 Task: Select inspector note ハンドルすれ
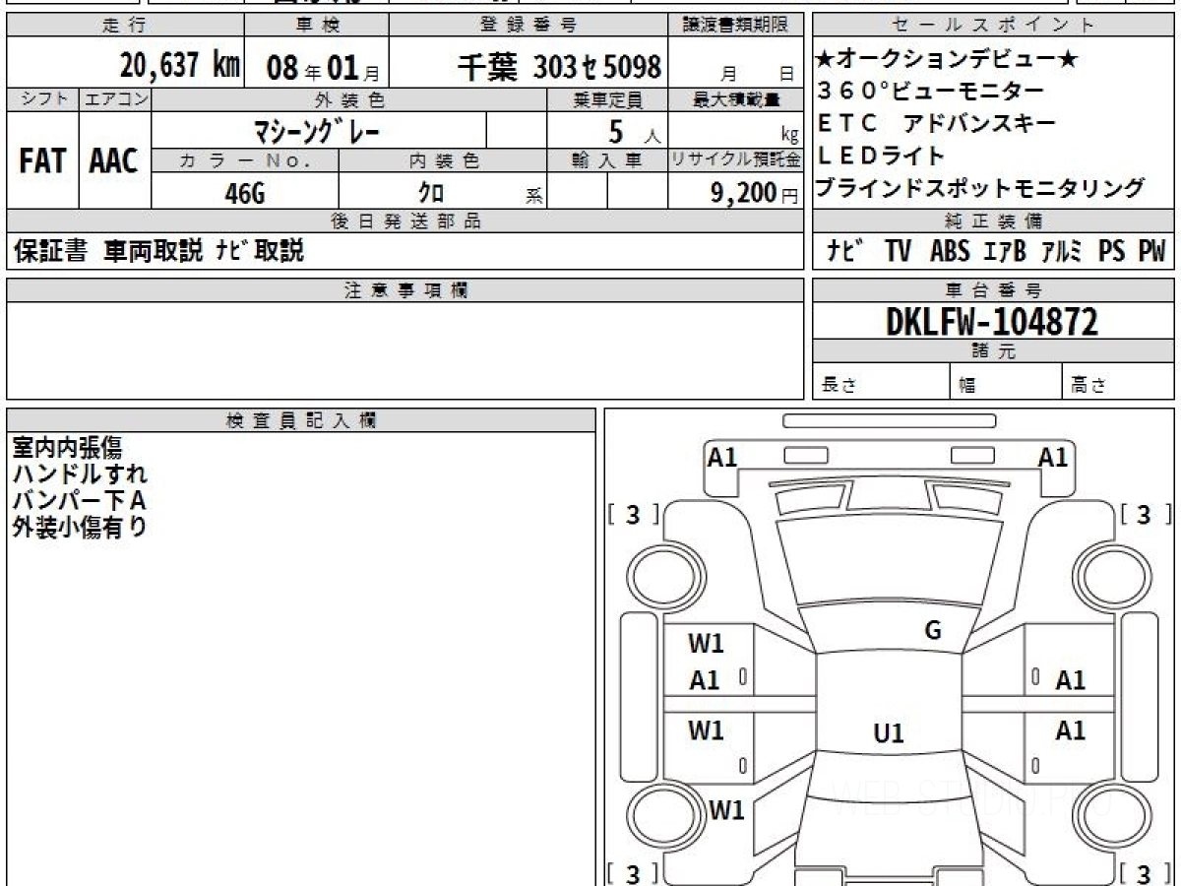(80, 474)
